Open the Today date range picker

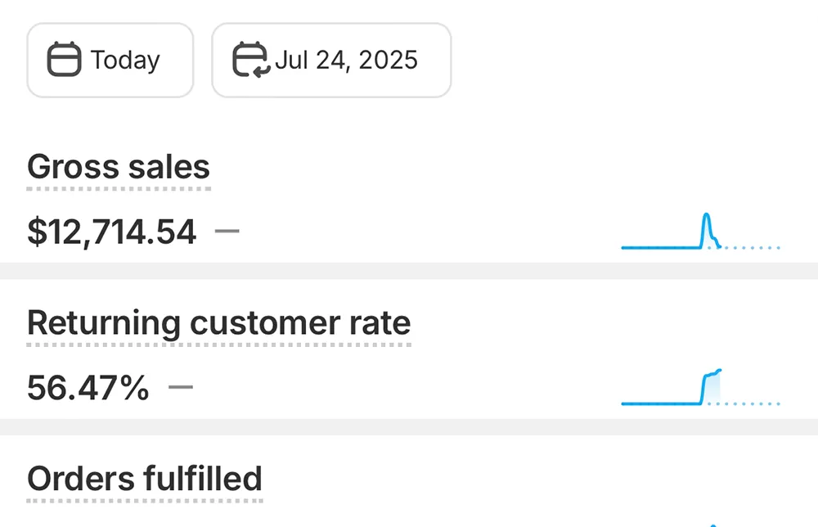[x=110, y=60]
